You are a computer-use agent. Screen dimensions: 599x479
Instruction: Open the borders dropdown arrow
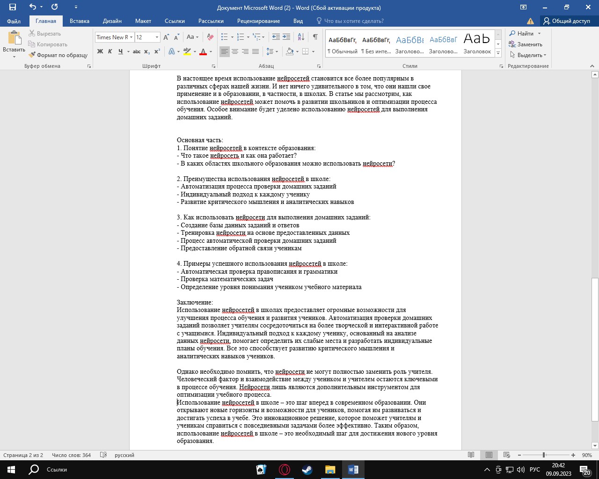(313, 51)
